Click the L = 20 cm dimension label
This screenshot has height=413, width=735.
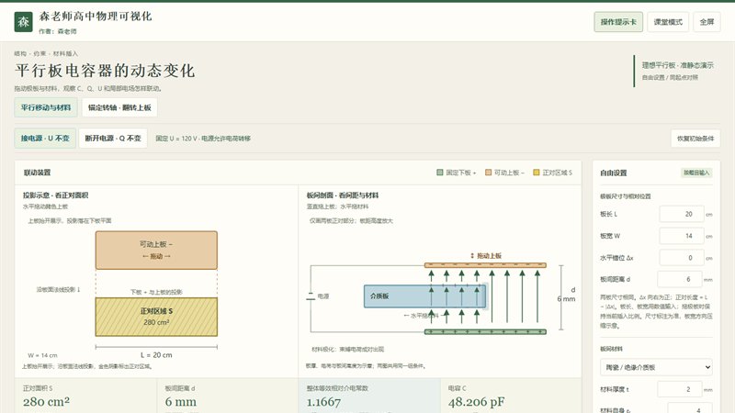[156, 355]
